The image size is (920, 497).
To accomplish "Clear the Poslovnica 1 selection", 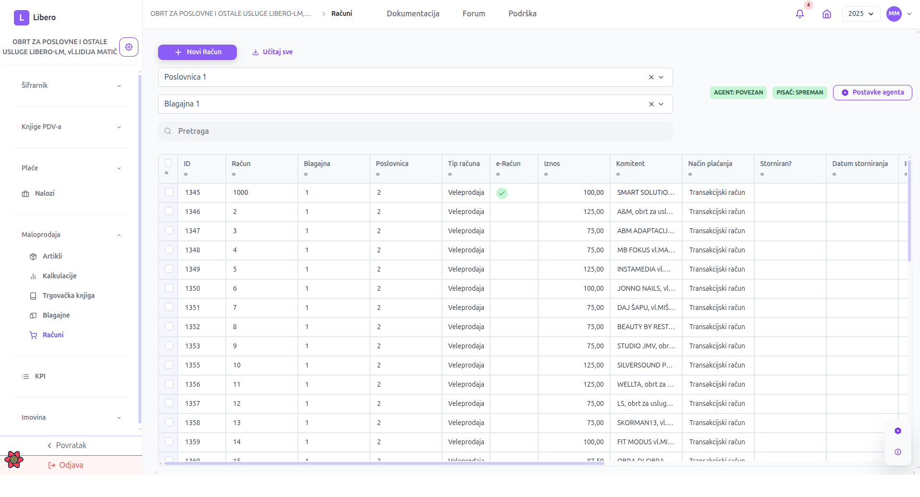I will point(651,77).
